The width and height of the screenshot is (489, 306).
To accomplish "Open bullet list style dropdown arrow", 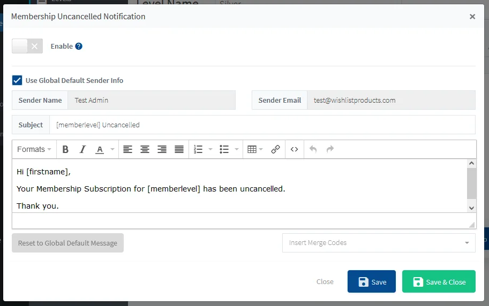I will point(237,149).
